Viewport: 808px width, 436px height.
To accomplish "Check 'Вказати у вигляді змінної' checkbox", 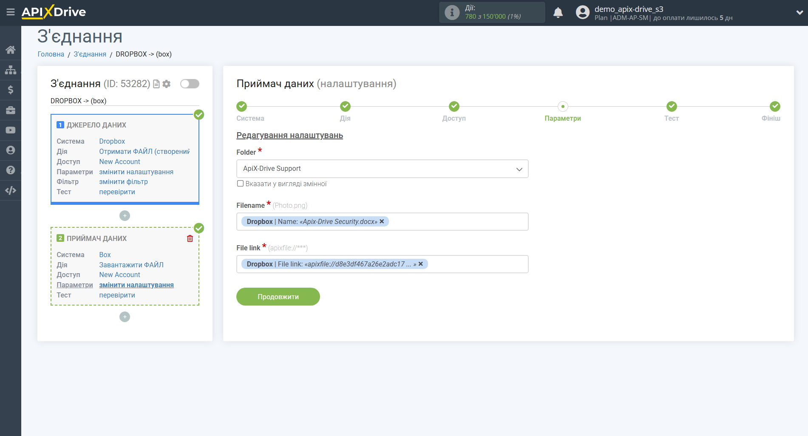I will click(x=241, y=184).
